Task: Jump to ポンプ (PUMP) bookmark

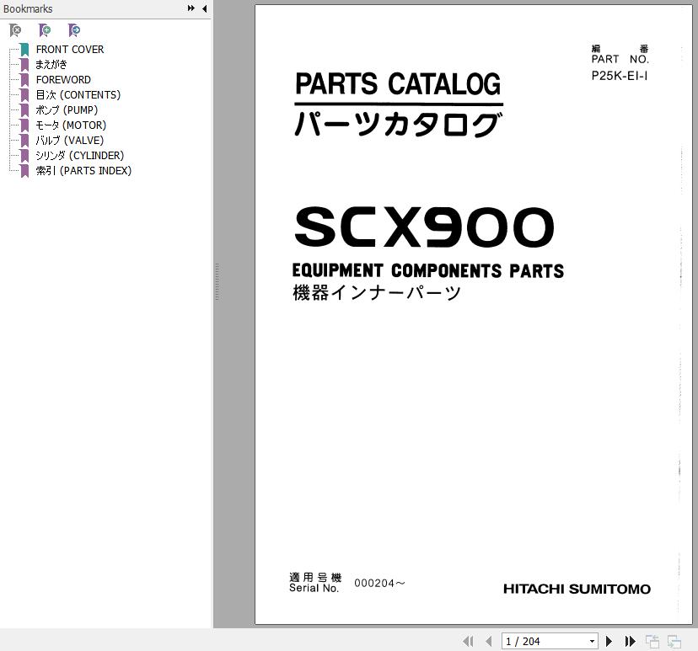Action: pos(67,109)
